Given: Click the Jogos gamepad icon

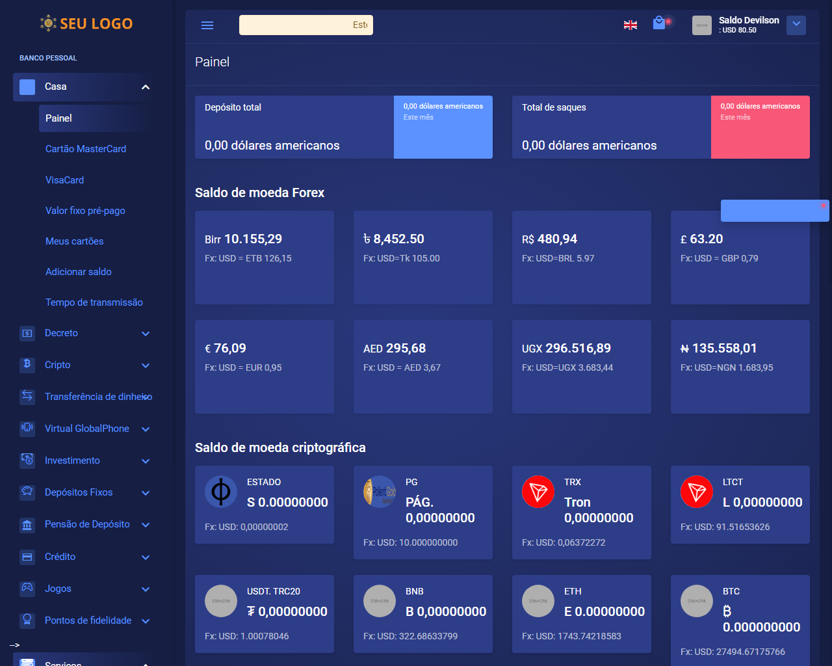Looking at the screenshot, I should (27, 588).
